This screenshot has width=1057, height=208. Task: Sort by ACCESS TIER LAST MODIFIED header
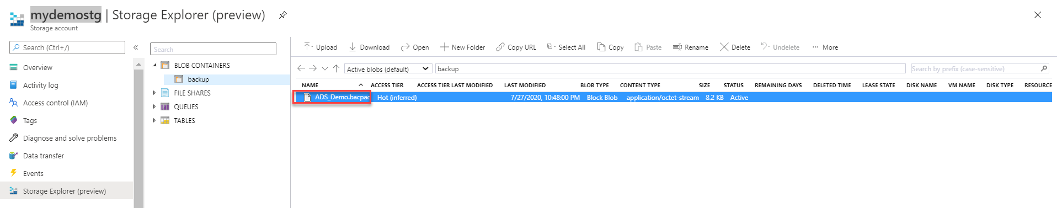point(455,85)
